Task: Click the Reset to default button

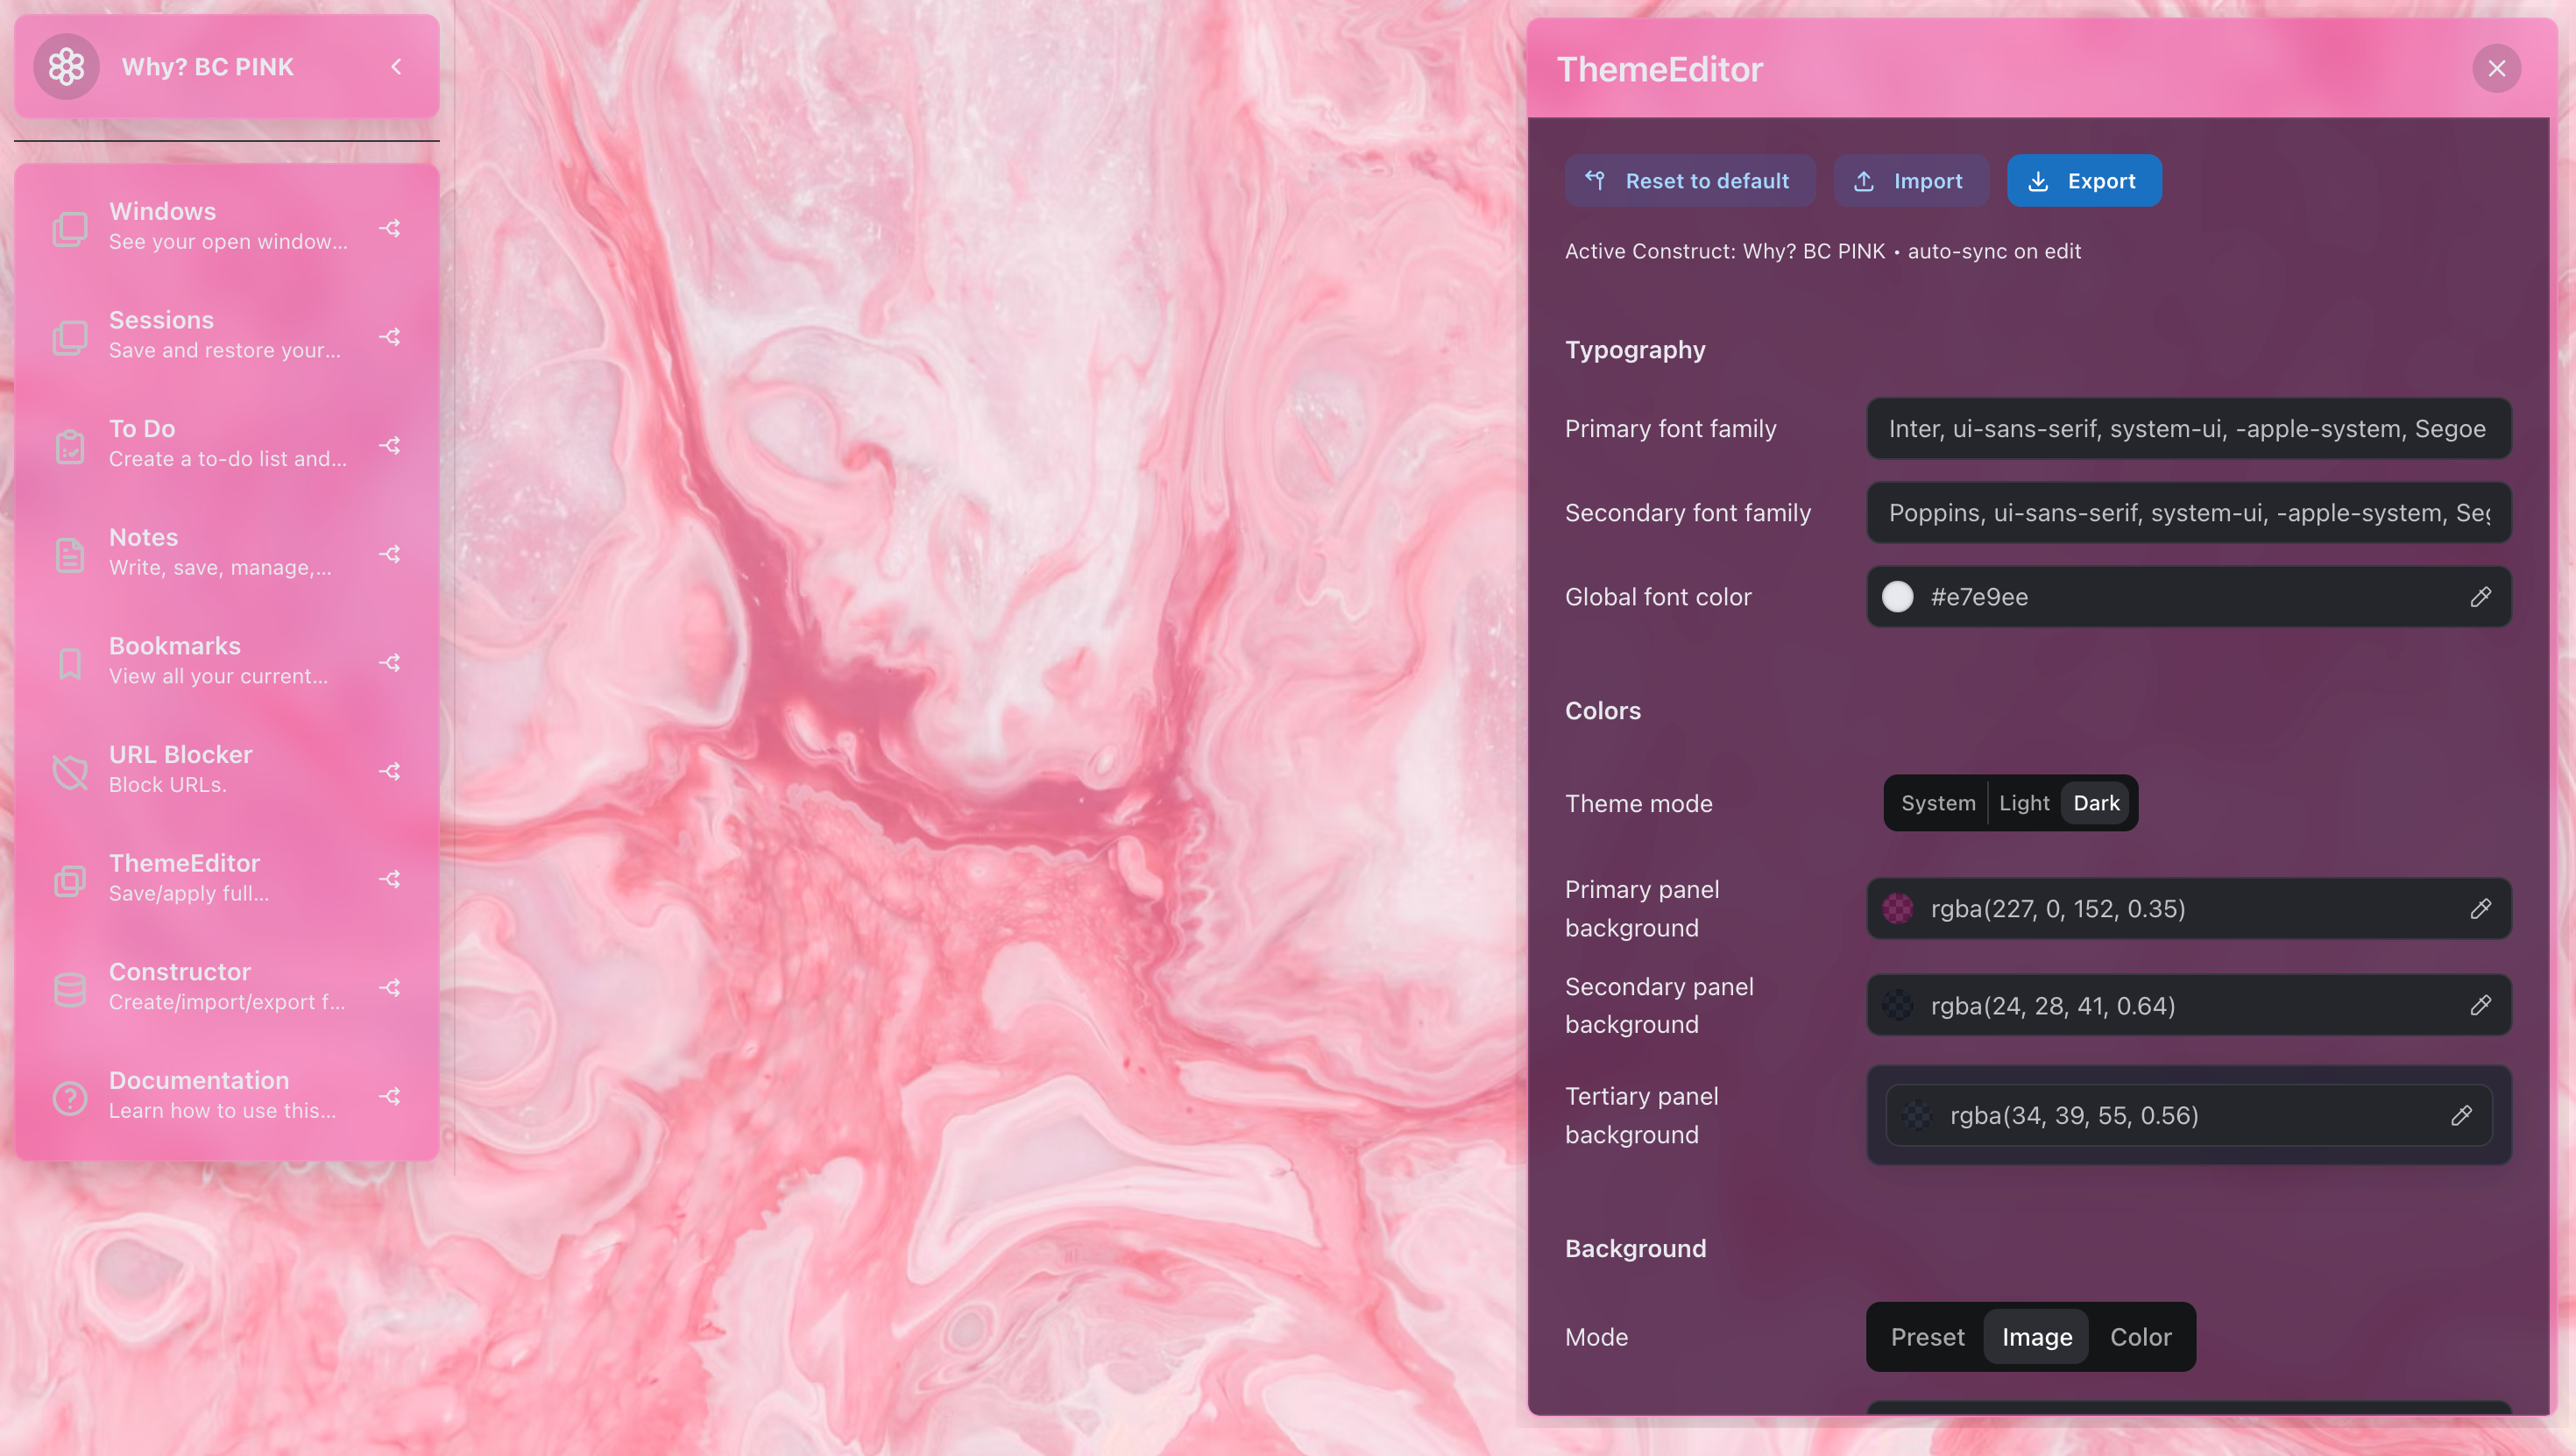Action: coord(1689,181)
